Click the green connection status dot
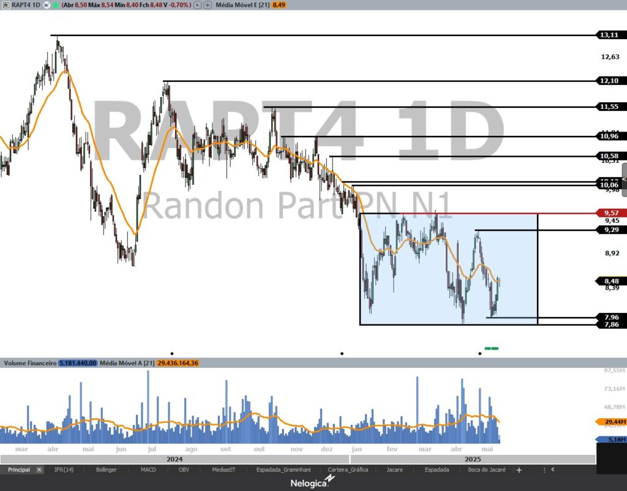Viewport: 627px width, 491px height. coord(56,5)
